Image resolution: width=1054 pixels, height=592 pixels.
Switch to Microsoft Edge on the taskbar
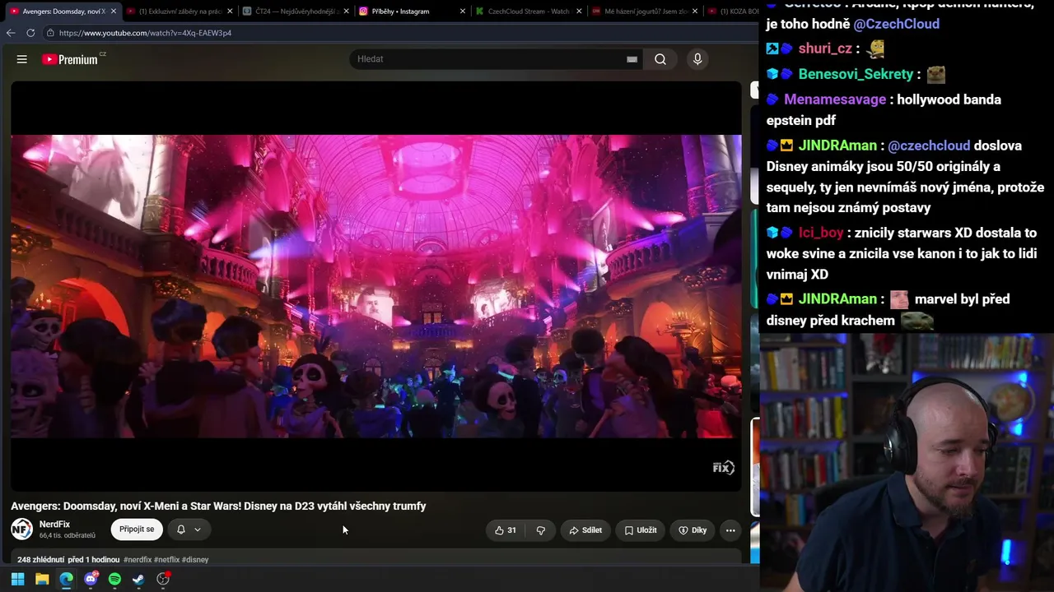[x=66, y=579]
